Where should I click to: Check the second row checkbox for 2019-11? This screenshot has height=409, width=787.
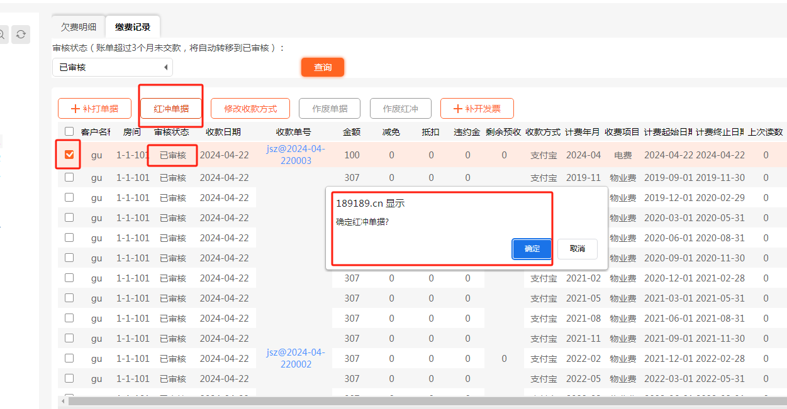click(69, 178)
